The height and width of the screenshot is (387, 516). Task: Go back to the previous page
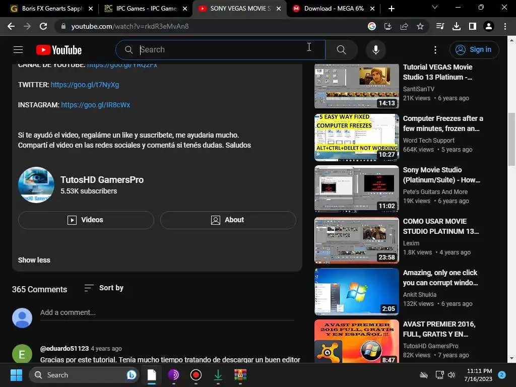[x=11, y=26]
